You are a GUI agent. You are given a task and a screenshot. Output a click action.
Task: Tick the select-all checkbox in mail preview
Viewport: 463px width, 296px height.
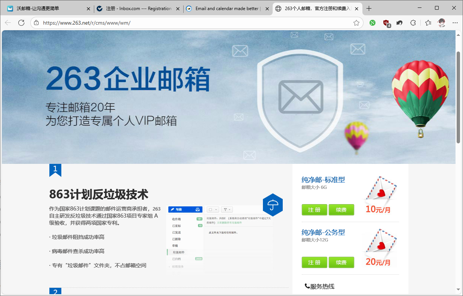pos(211,210)
